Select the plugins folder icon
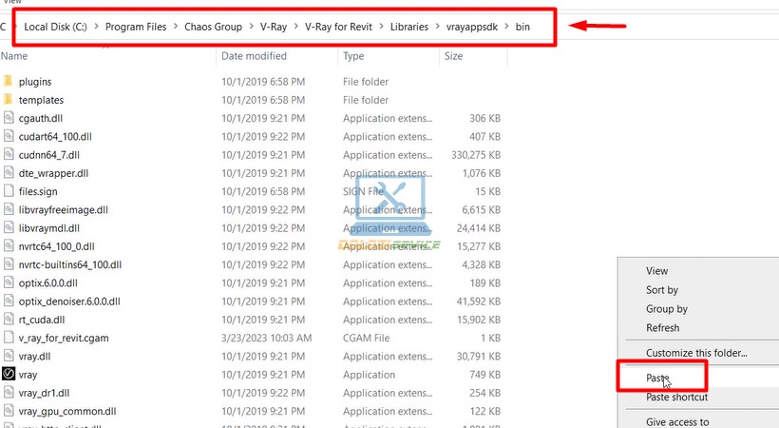The height and width of the screenshot is (428, 779). pyautogui.click(x=8, y=81)
